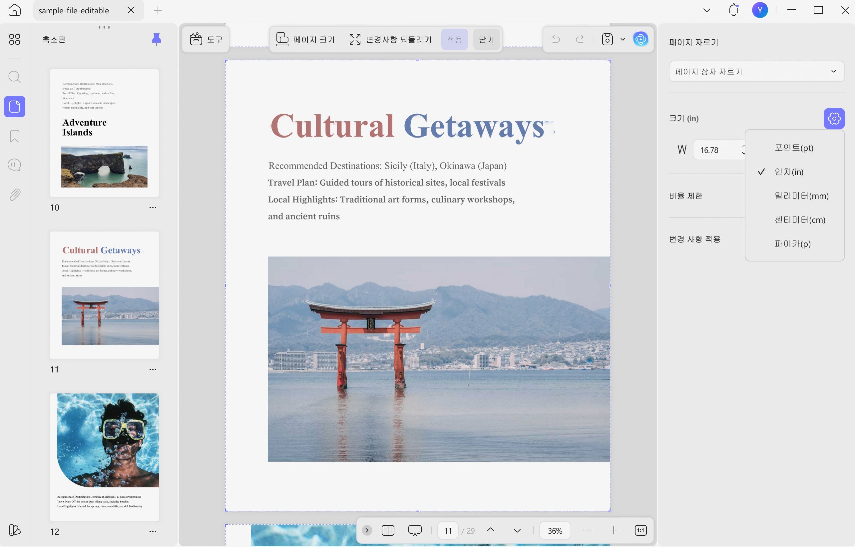Viewport: 855px width, 547px height.
Task: Zoom in with the plus button
Action: 613,530
